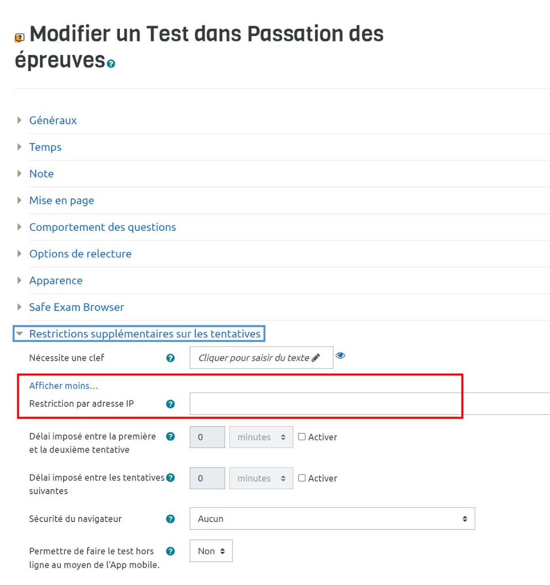Show help for délai entre tentatives suivantes
The width and height of the screenshot is (550, 585).
pos(170,478)
